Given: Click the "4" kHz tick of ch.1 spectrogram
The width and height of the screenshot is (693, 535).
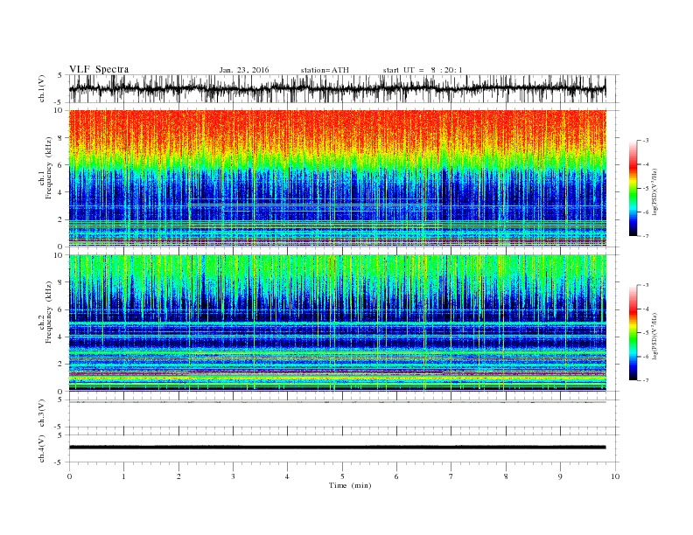Looking at the screenshot, I should 60,192.
